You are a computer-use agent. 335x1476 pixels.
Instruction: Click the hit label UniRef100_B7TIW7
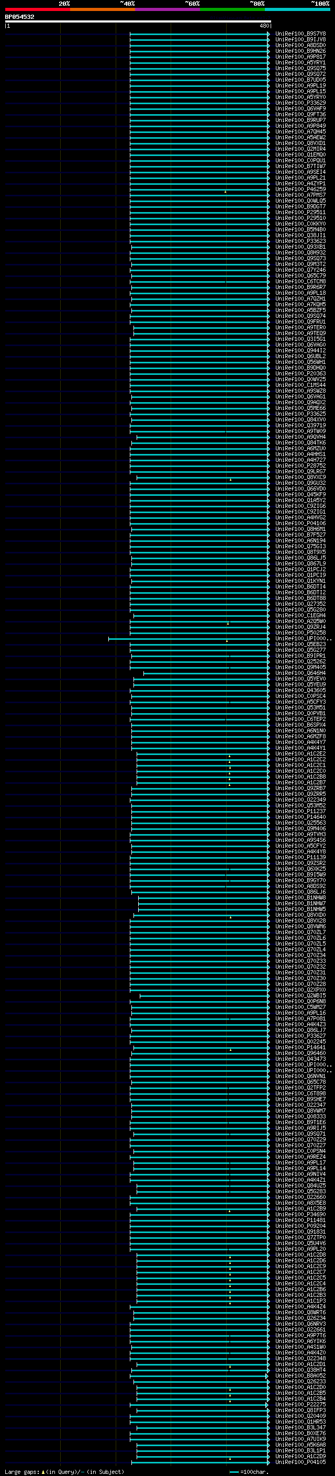coord(300,166)
